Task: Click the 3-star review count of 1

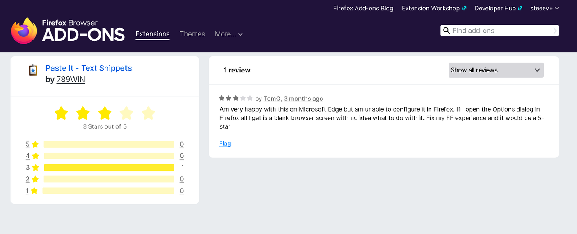Action: click(182, 167)
